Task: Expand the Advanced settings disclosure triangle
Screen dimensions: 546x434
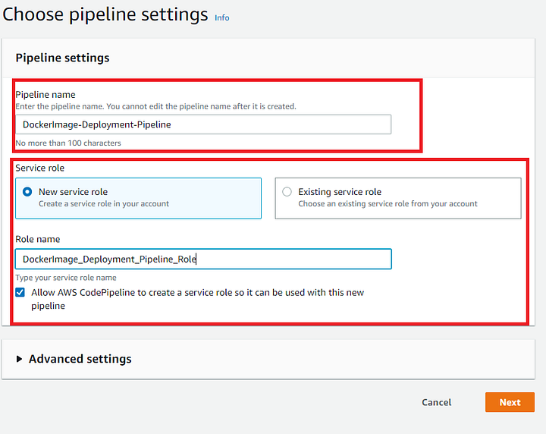Action: click(x=20, y=359)
